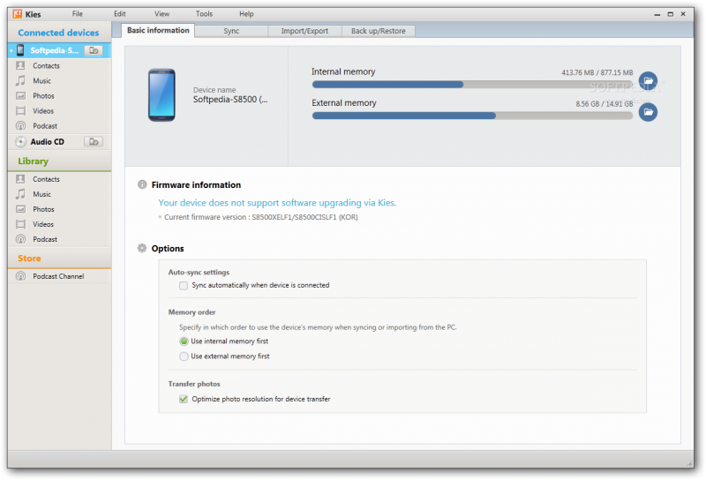Click the Podcast Channel icon under Store
Image resolution: width=706 pixels, height=480 pixels.
(20, 276)
